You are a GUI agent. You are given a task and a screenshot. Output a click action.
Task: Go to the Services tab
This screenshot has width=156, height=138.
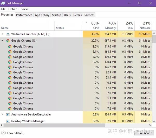(x=89, y=15)
